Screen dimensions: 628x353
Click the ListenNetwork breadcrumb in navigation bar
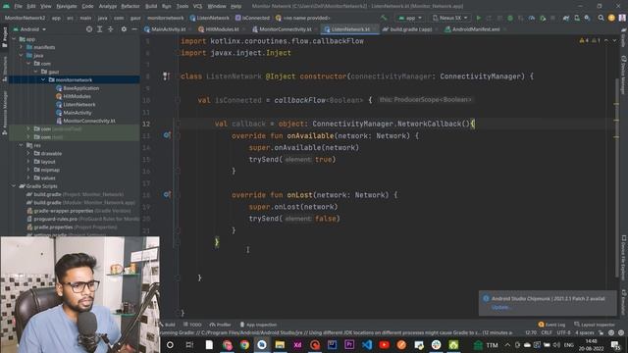coord(213,18)
